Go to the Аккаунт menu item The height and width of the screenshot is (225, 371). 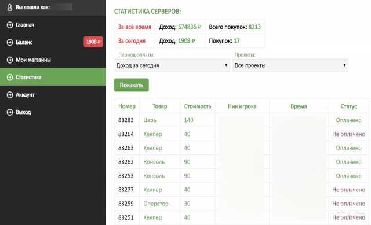[53, 95]
